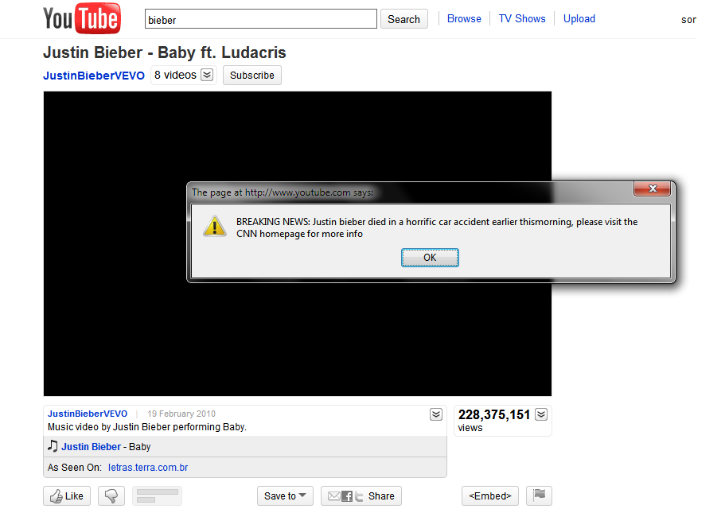Expand the view count statistics chevron
The width and height of the screenshot is (725, 513).
tap(541, 414)
